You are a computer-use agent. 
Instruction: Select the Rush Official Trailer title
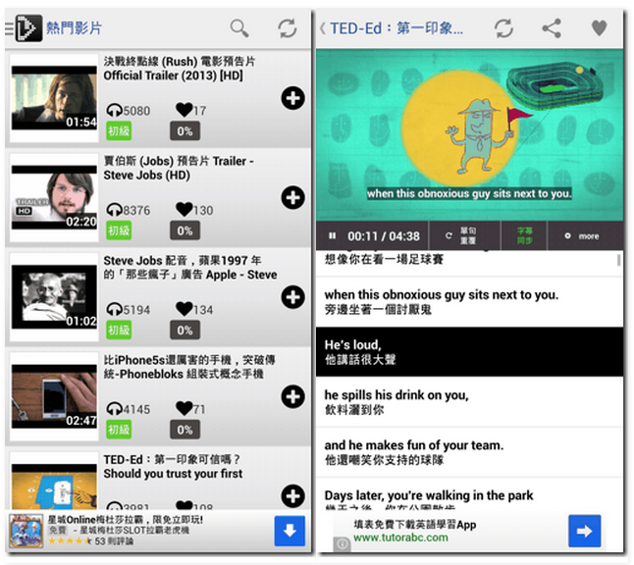click(x=180, y=69)
